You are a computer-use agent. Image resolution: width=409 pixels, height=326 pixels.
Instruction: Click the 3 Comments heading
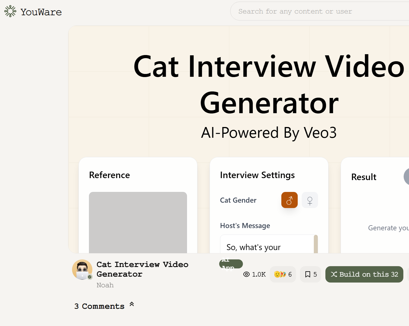coord(99,306)
